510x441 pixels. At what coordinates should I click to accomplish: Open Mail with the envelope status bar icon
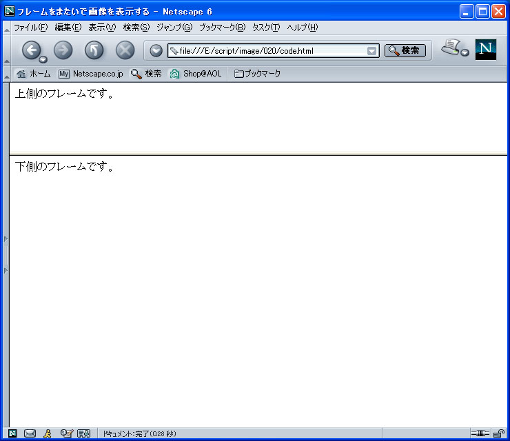pyautogui.click(x=30, y=433)
